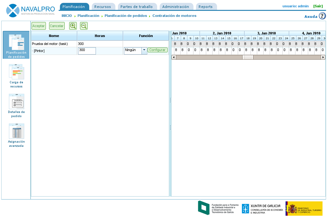Open the Reports tab
The height and width of the screenshot is (217, 327).
[x=206, y=7]
